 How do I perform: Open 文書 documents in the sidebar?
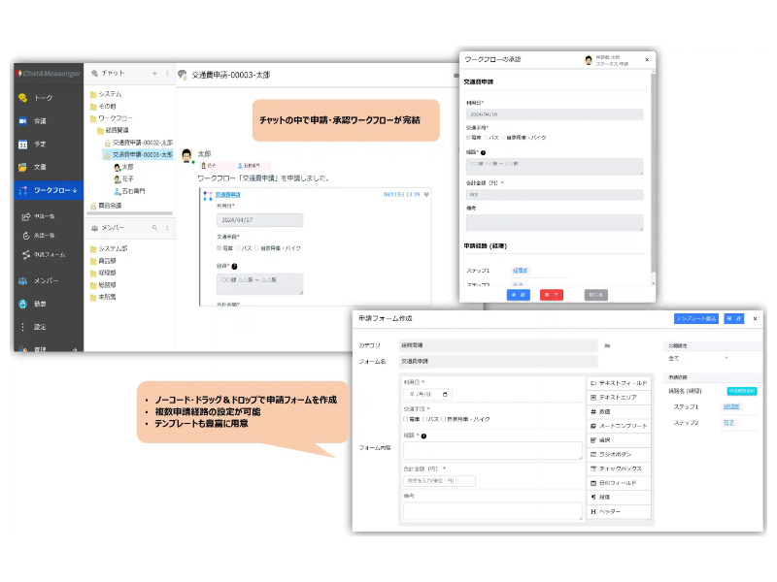pyautogui.click(x=49, y=167)
